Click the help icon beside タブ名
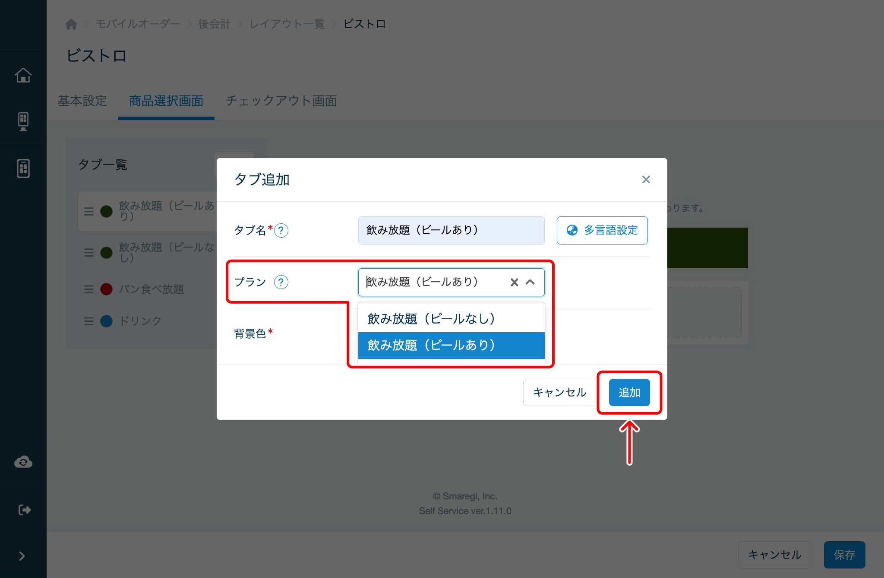 tap(281, 230)
